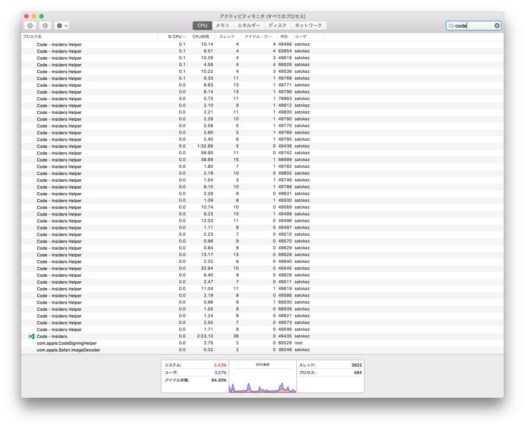Click the VS Code Insiders app icon
This screenshot has height=428, width=525.
click(x=31, y=336)
